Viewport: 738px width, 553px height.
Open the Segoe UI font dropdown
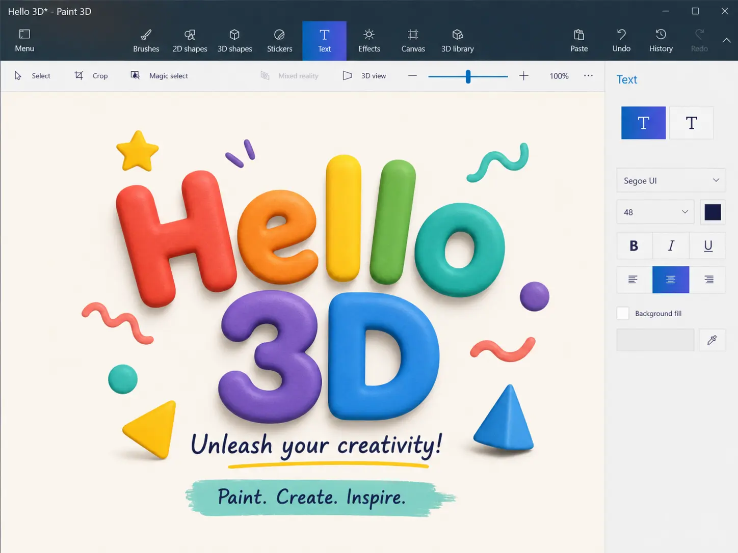pyautogui.click(x=671, y=180)
